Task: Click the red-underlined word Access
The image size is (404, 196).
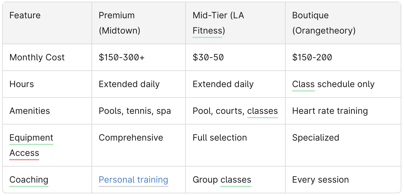Action: tap(24, 153)
